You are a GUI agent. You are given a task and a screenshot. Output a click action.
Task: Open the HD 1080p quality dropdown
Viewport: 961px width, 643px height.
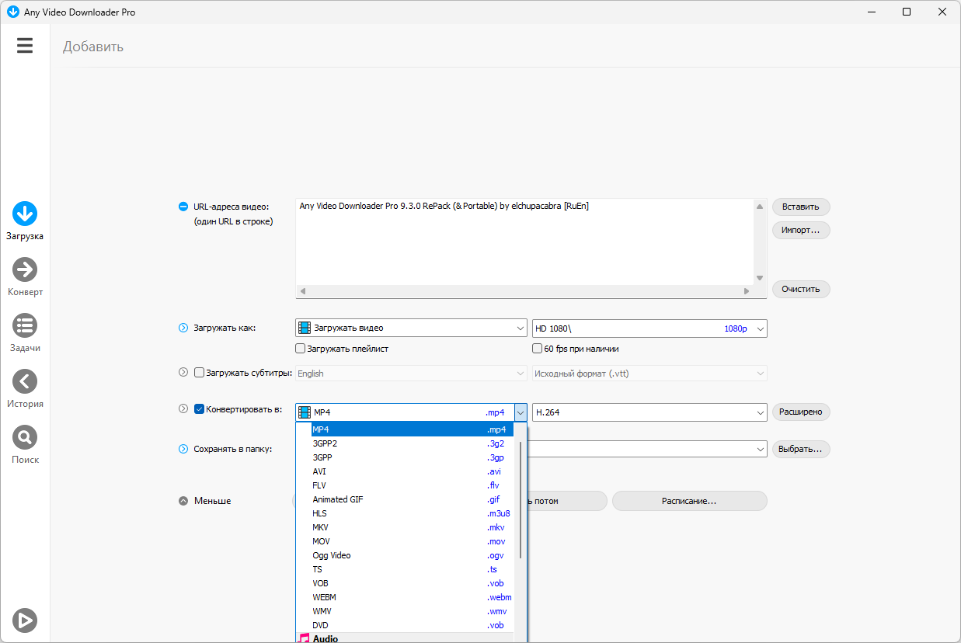point(649,328)
